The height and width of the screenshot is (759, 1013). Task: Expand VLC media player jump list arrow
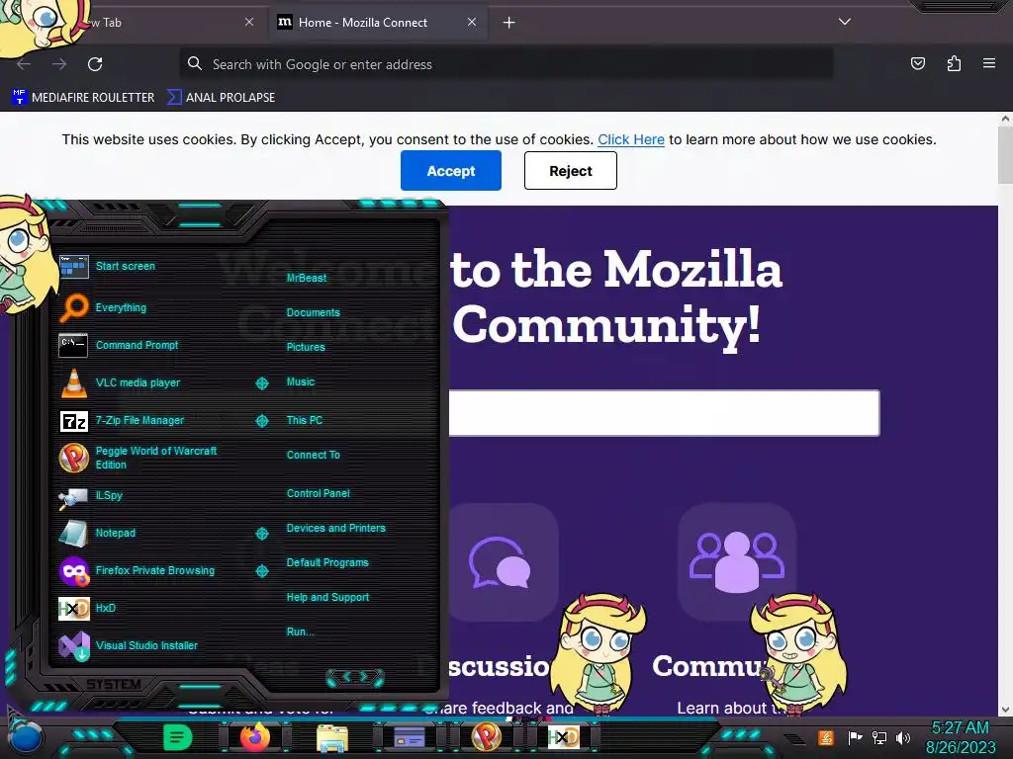coord(261,383)
